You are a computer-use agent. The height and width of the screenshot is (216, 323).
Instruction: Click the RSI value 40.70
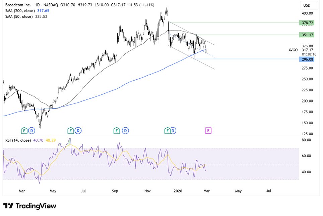[38, 140]
